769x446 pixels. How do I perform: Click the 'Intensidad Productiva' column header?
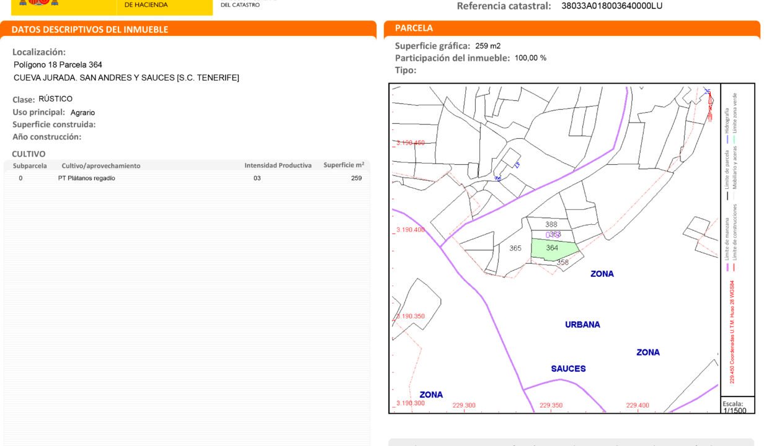[278, 165]
